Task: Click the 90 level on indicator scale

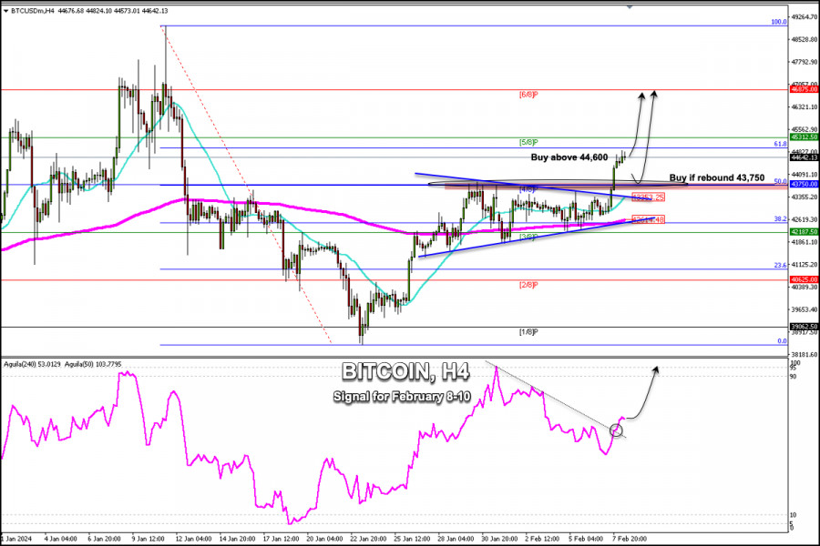Action: point(794,376)
